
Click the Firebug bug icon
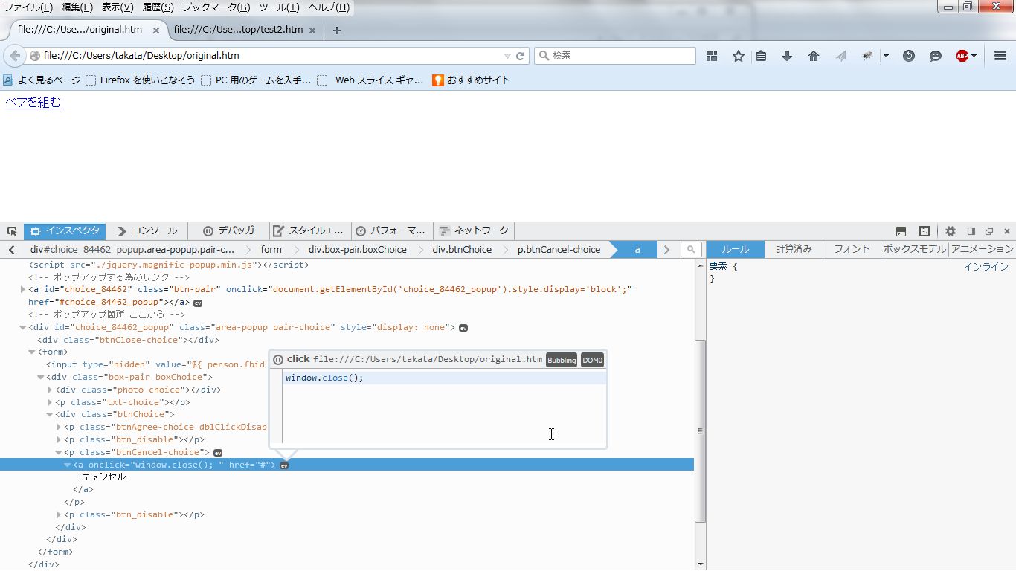tap(867, 56)
